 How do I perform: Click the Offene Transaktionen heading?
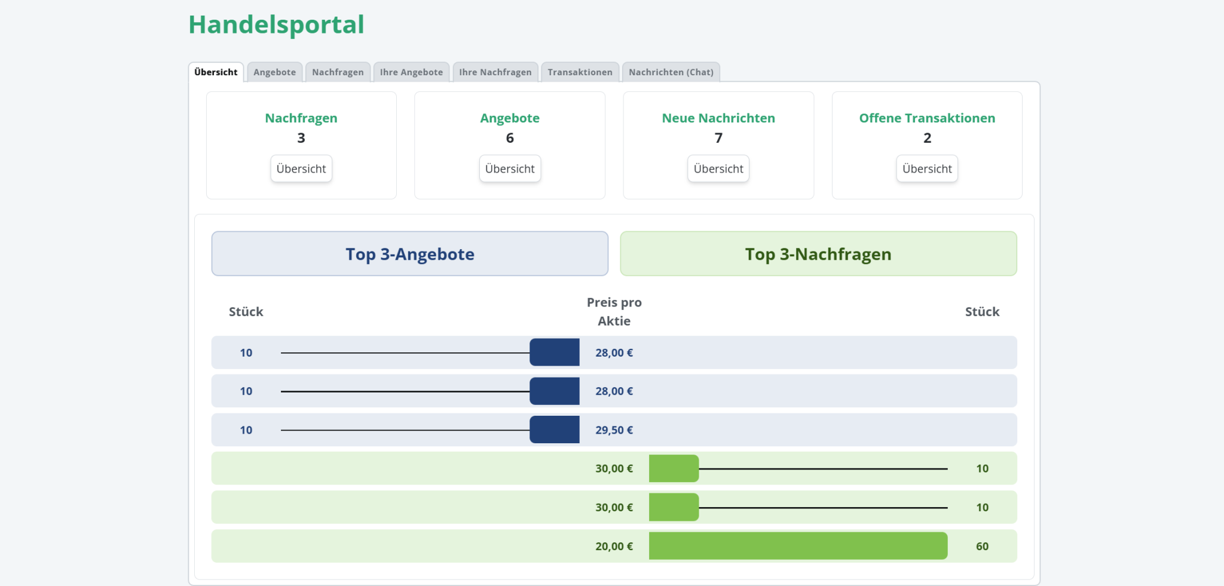(927, 118)
